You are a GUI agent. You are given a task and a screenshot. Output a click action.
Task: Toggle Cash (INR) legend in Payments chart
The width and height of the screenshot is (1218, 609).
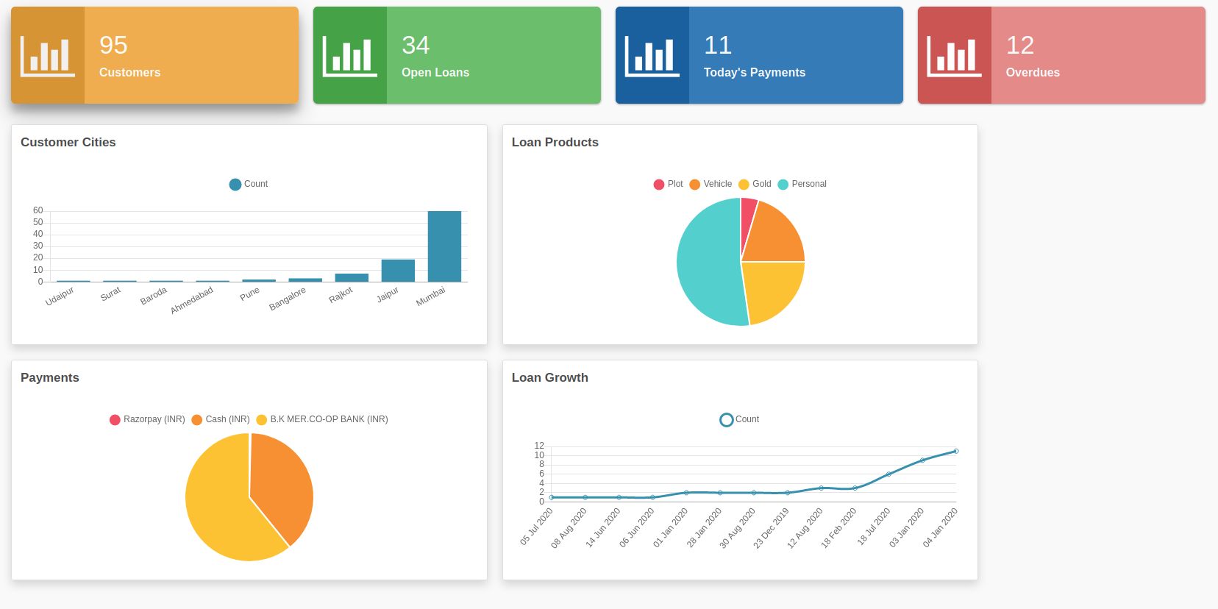(221, 419)
